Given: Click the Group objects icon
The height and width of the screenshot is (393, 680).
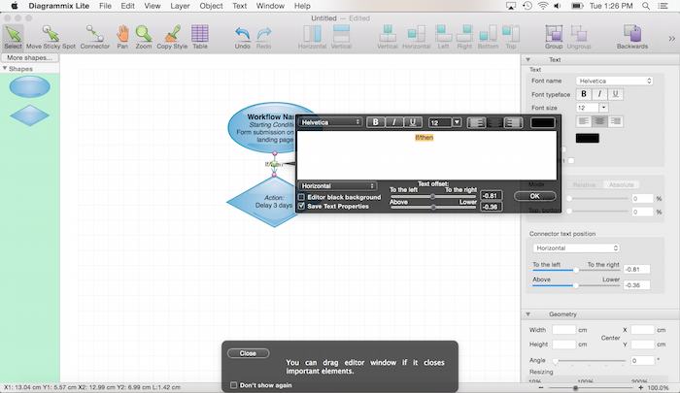Looking at the screenshot, I should tap(554, 37).
